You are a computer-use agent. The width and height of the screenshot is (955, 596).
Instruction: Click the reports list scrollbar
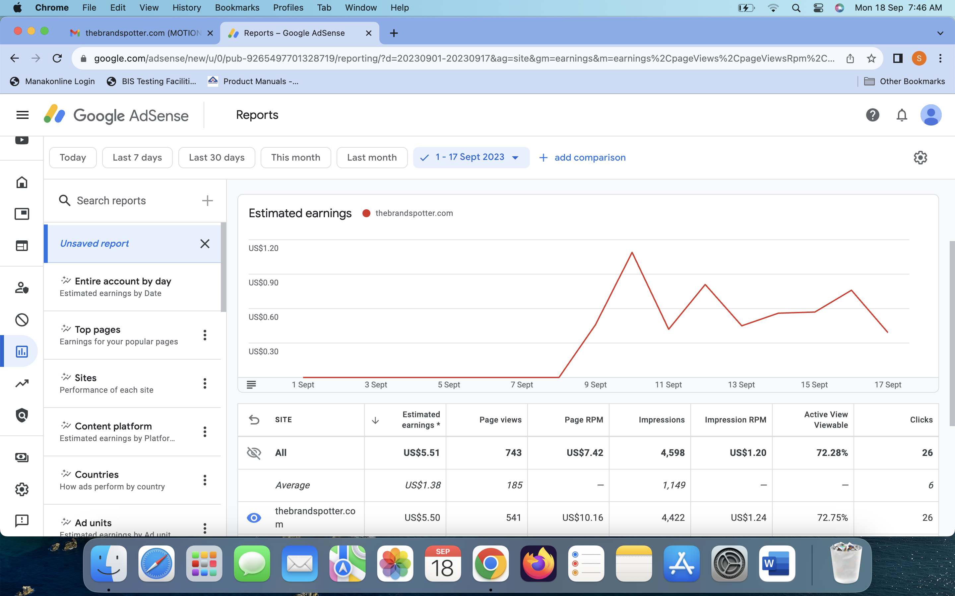[x=223, y=267]
